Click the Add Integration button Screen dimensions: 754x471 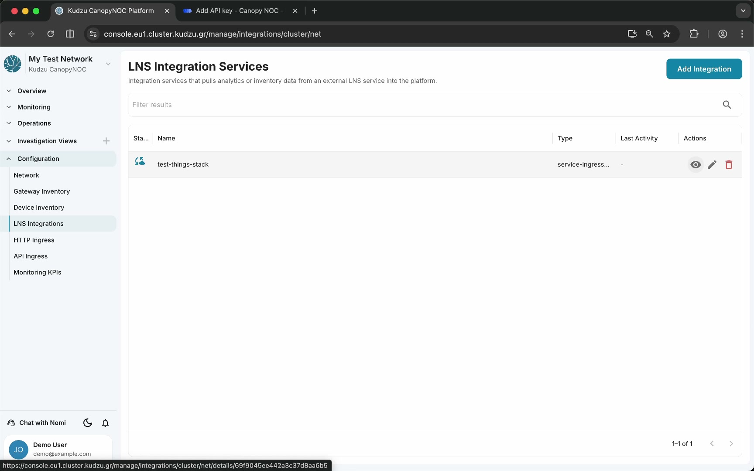pyautogui.click(x=704, y=69)
